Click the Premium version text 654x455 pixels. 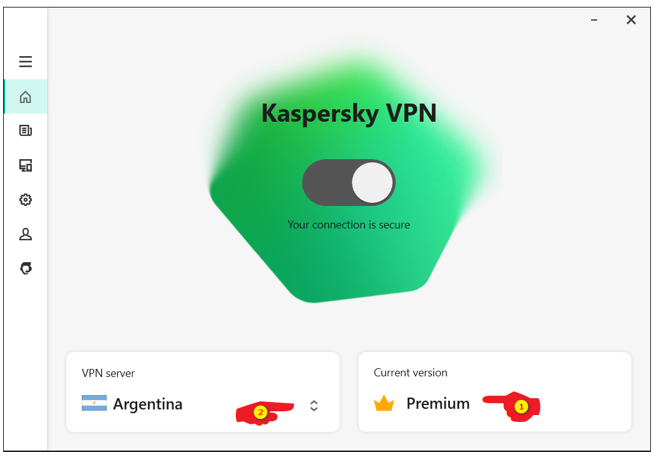[x=438, y=404]
